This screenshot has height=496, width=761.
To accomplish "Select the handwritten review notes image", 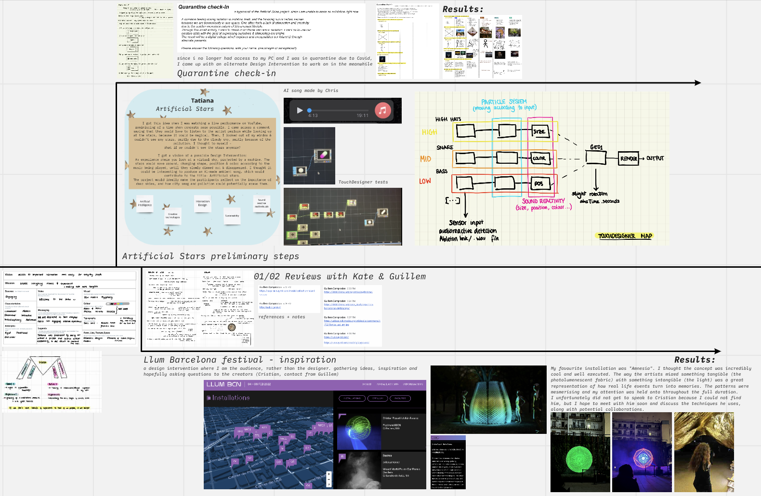I will tap(199, 308).
